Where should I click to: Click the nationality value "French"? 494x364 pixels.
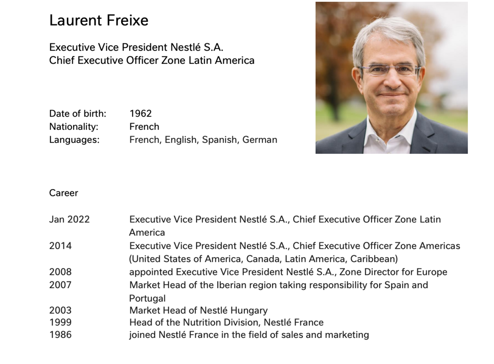[144, 127]
